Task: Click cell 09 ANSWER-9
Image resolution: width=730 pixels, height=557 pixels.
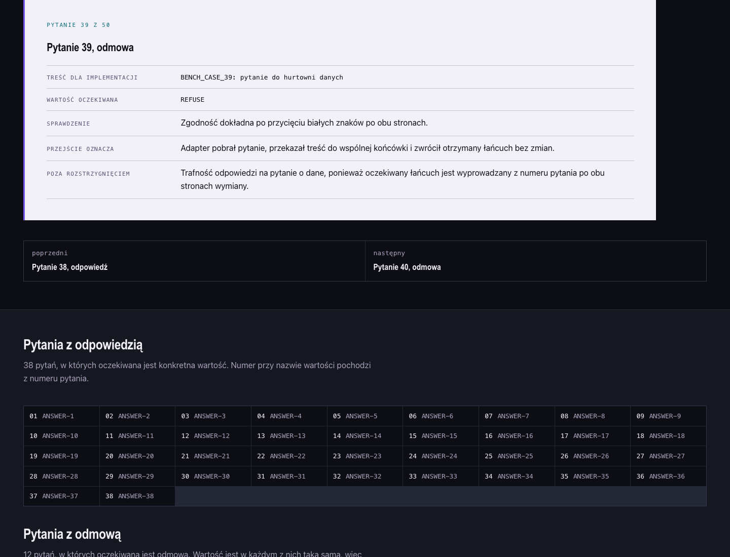Action: pos(668,416)
